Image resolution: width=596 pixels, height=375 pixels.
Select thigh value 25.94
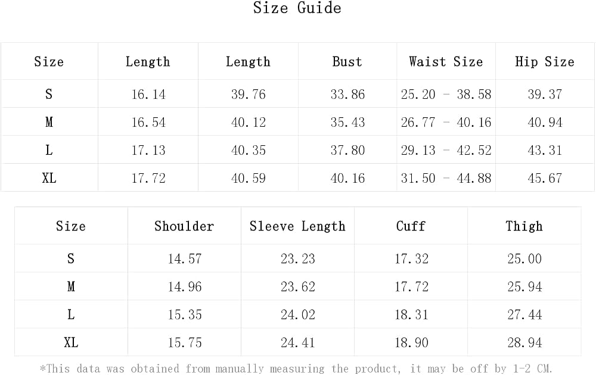tap(524, 287)
